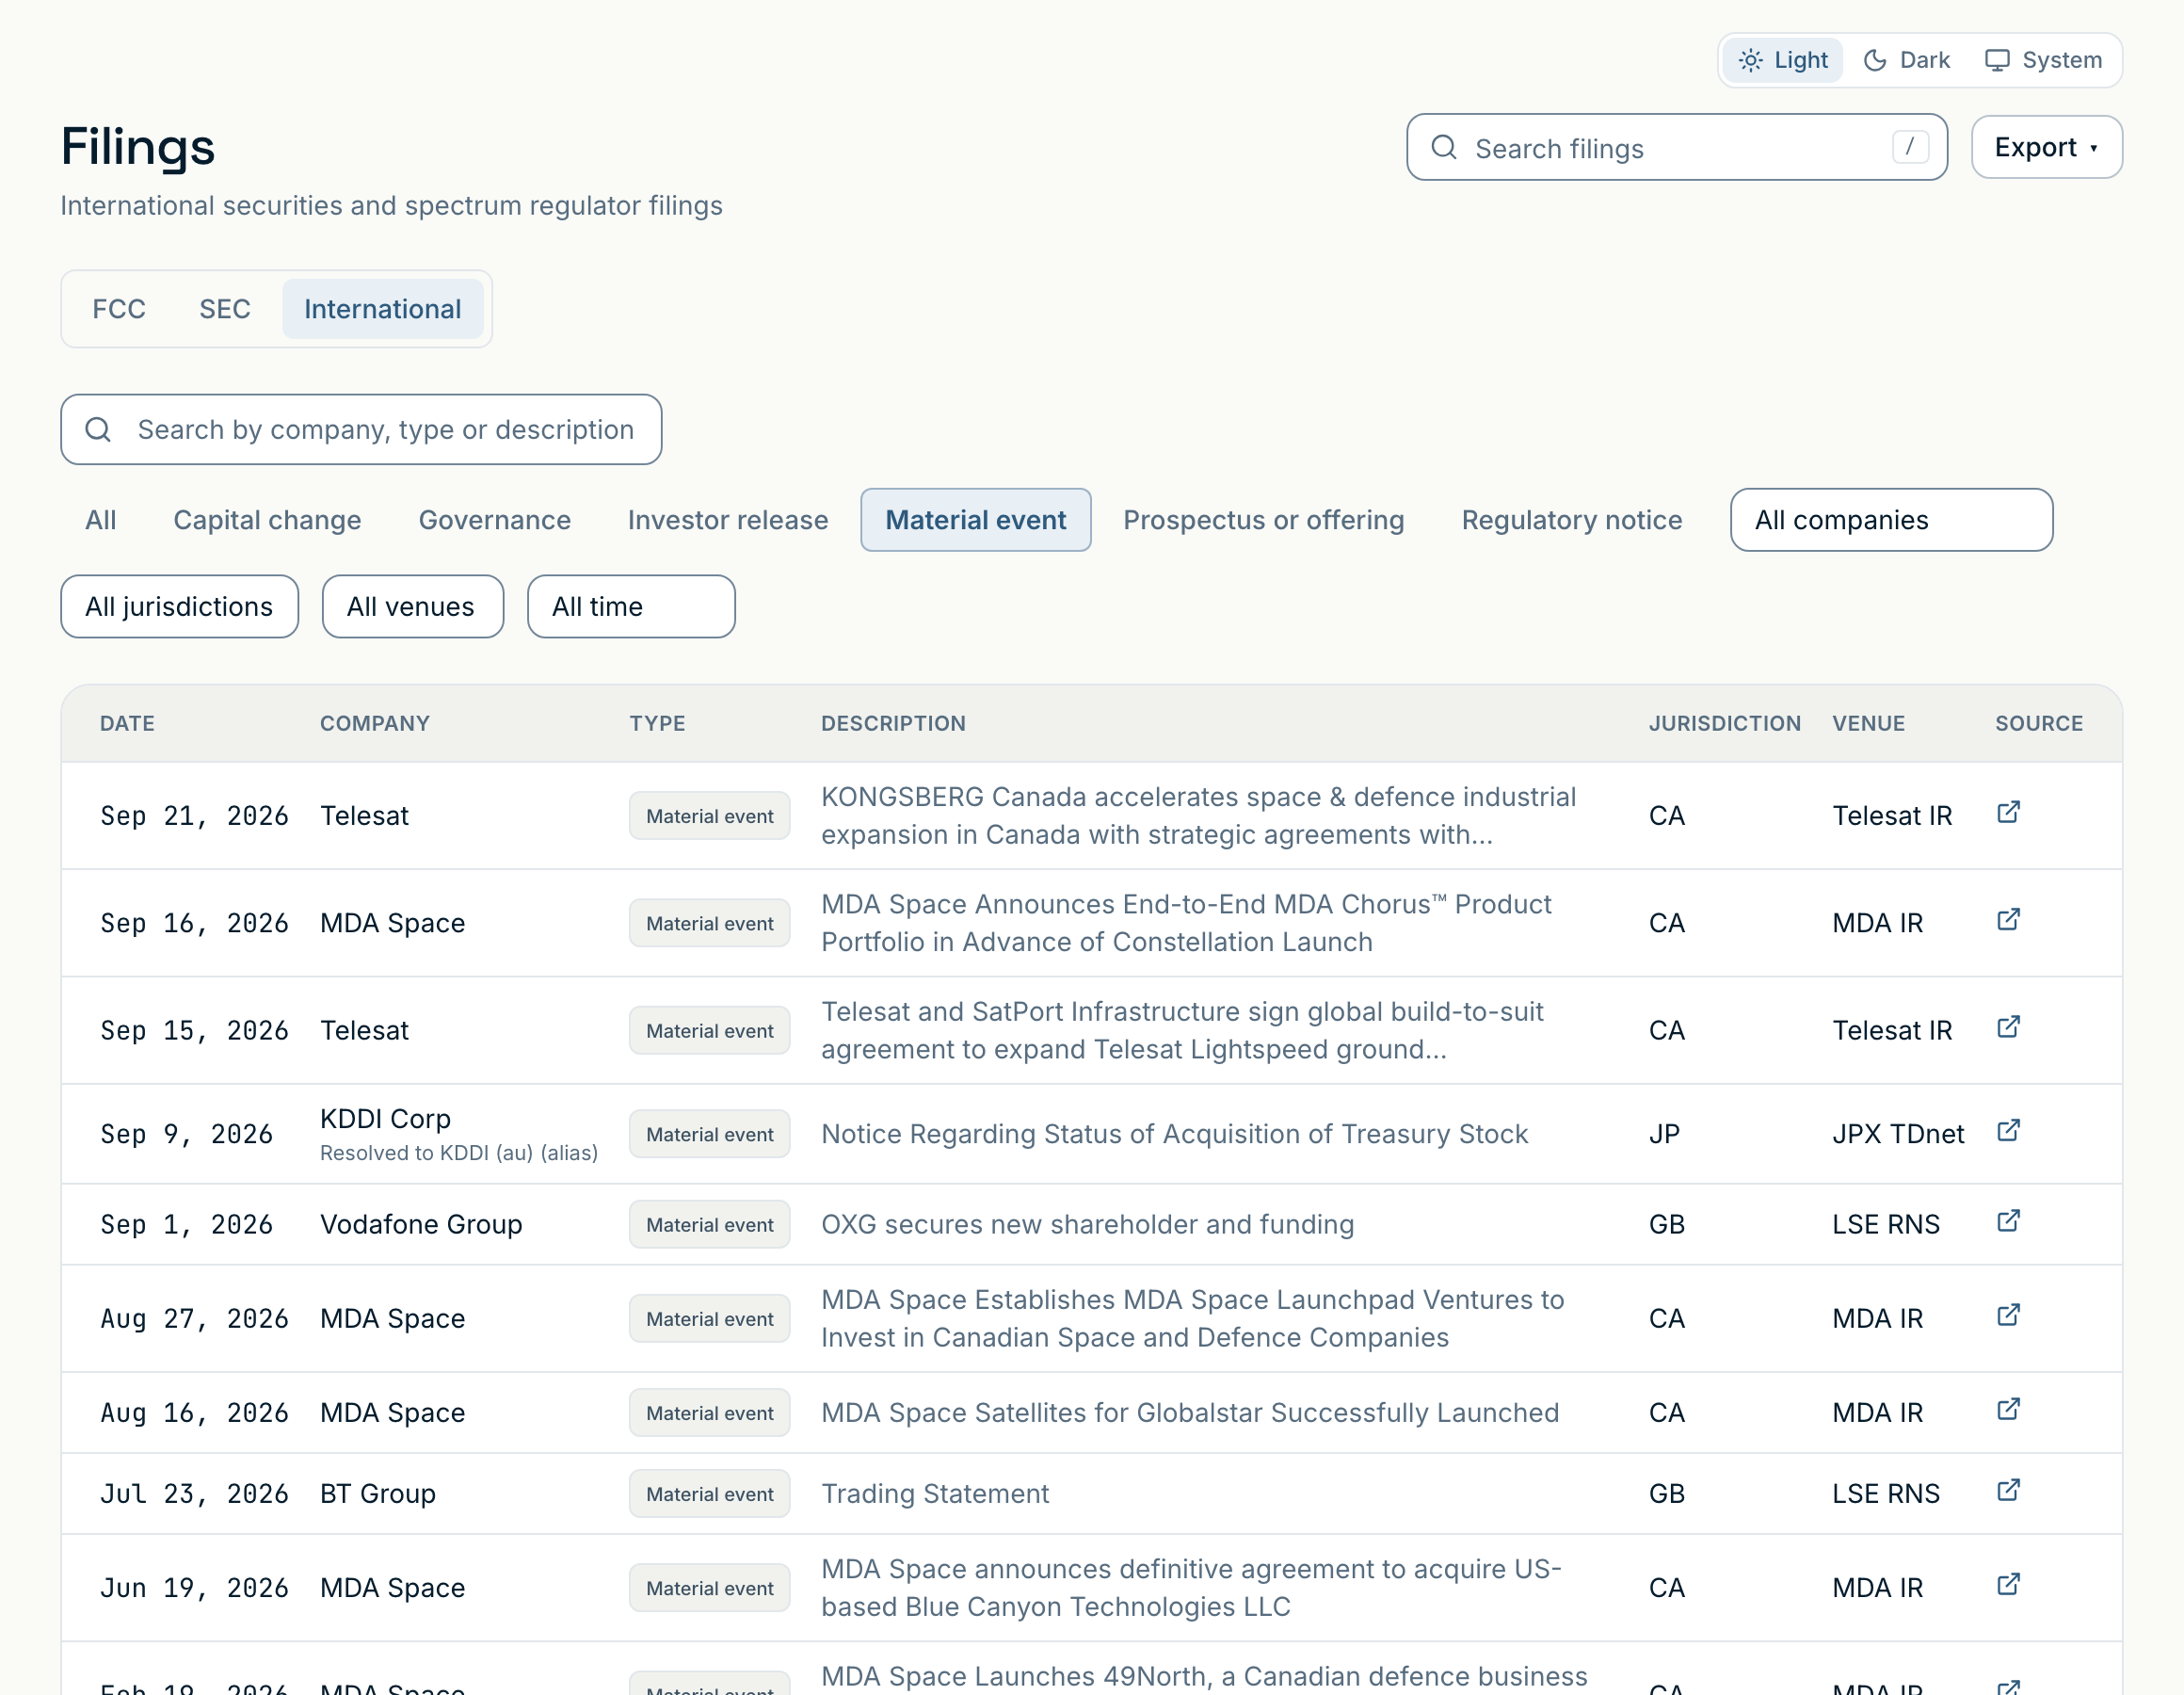
Task: Open source link for Aug 16 MDA Space filing
Action: pos(2008,1409)
